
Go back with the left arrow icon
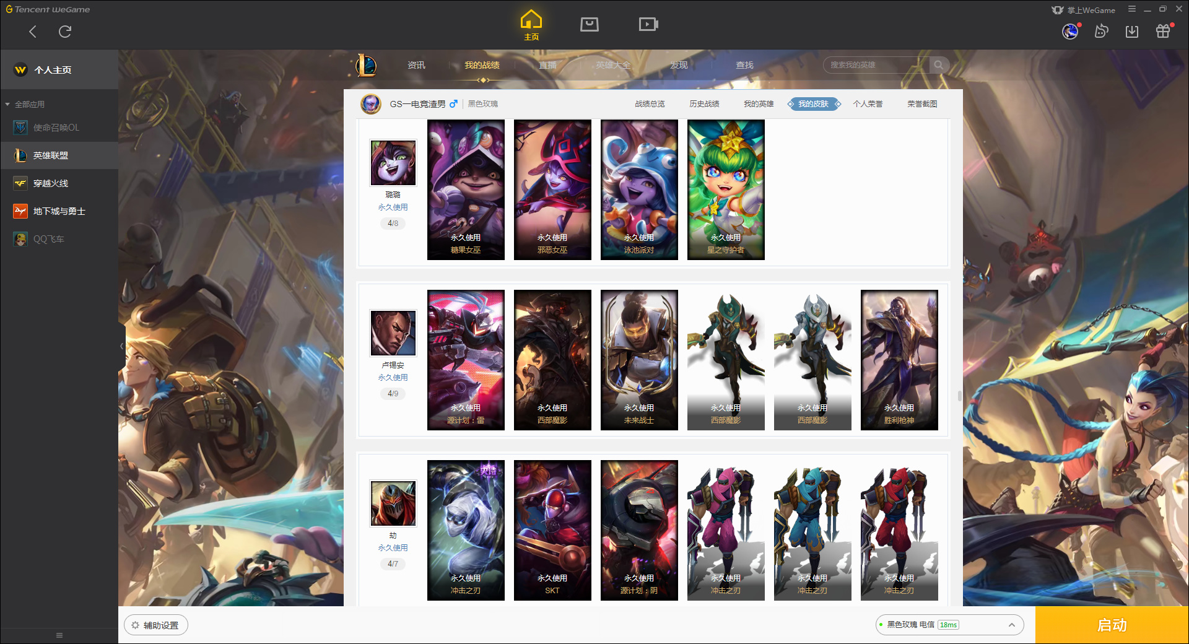tap(33, 32)
